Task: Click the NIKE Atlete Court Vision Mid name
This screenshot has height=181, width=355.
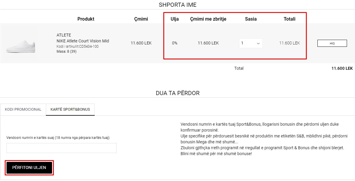Action: point(83,41)
